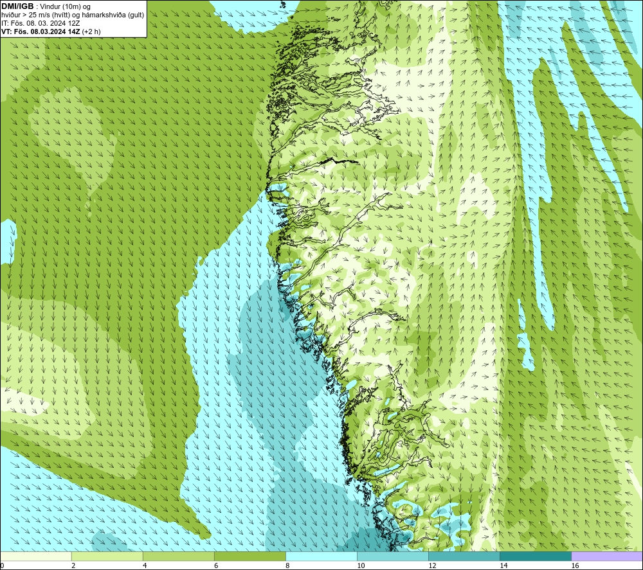Click the '8' scale label

(287, 566)
